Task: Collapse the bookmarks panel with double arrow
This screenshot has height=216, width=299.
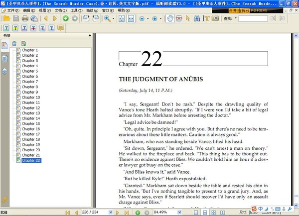Action: (90, 36)
